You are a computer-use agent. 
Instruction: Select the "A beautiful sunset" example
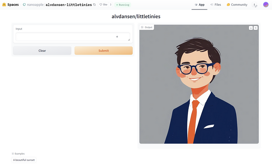coord(24,160)
